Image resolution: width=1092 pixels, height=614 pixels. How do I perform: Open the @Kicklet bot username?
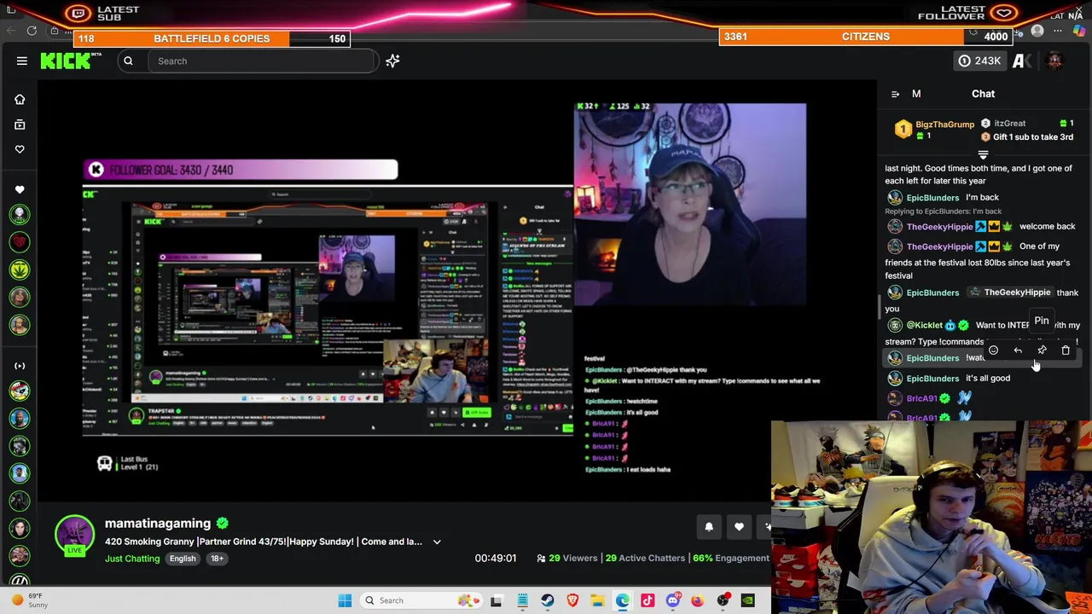click(x=924, y=326)
